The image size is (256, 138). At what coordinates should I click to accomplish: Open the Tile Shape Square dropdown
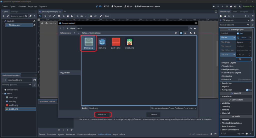243,42
